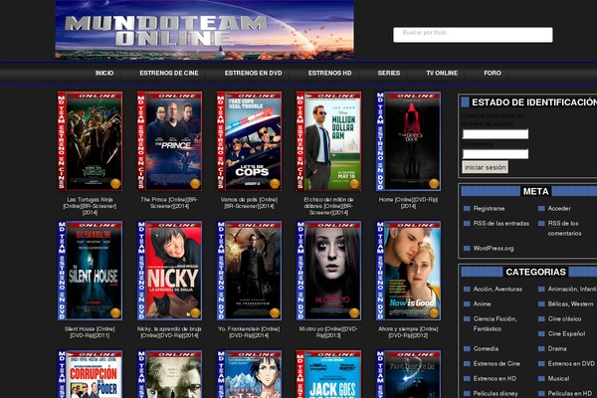Open Corrupción en el Poder poster
Screen dimensions: 597x398
tap(90, 374)
